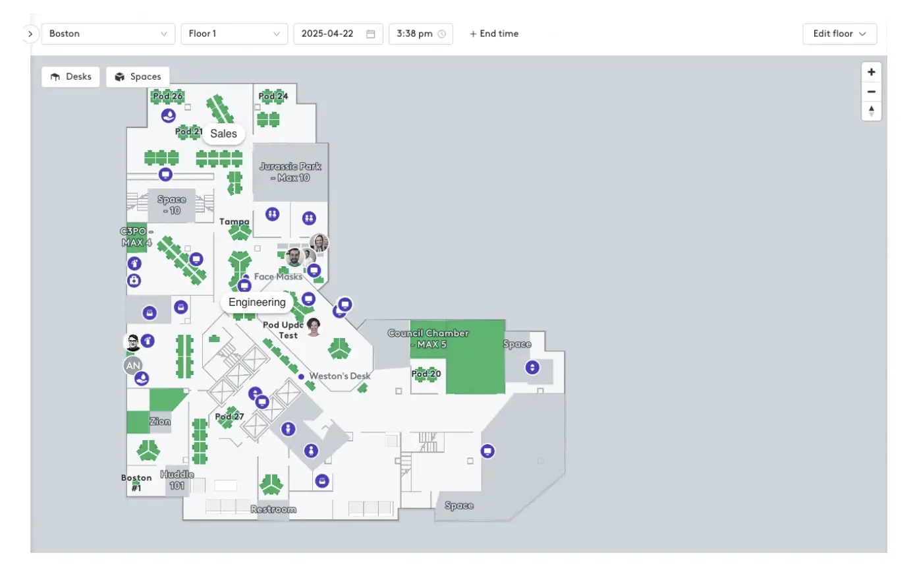Click the printer icon beside the Restroom
Screen dimensions: 913x572
click(321, 480)
